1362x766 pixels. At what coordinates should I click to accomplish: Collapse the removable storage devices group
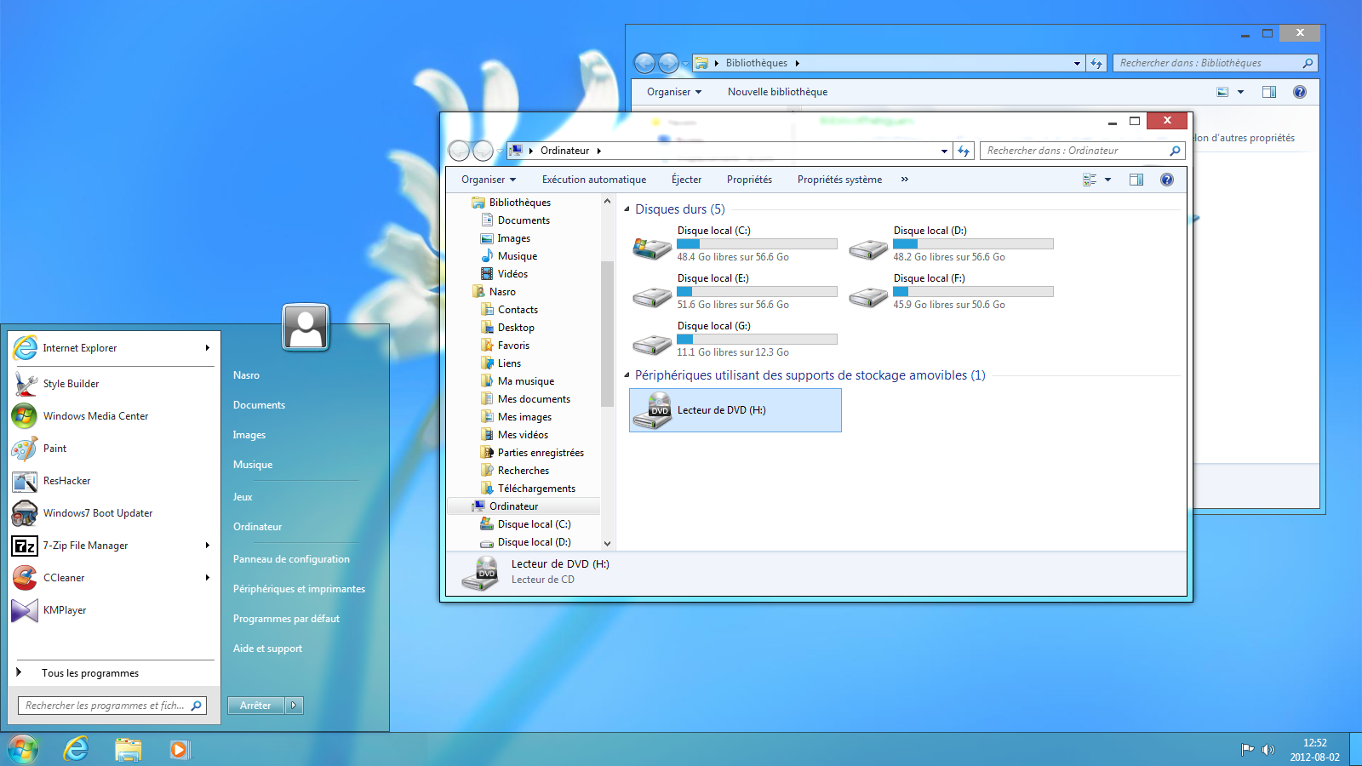pos(627,375)
